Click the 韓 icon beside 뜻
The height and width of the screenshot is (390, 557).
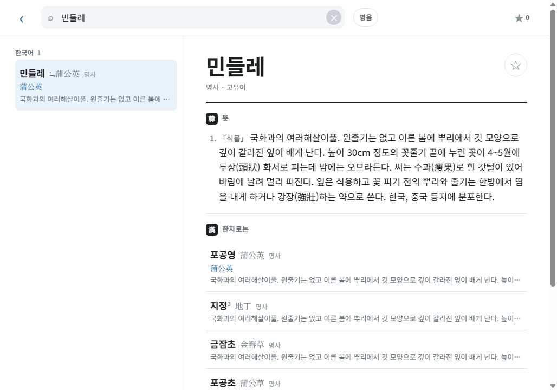pos(212,119)
